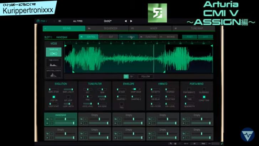Open the folder icon in HANDSAW slot
This screenshot has width=259, height=146.
(47, 119)
